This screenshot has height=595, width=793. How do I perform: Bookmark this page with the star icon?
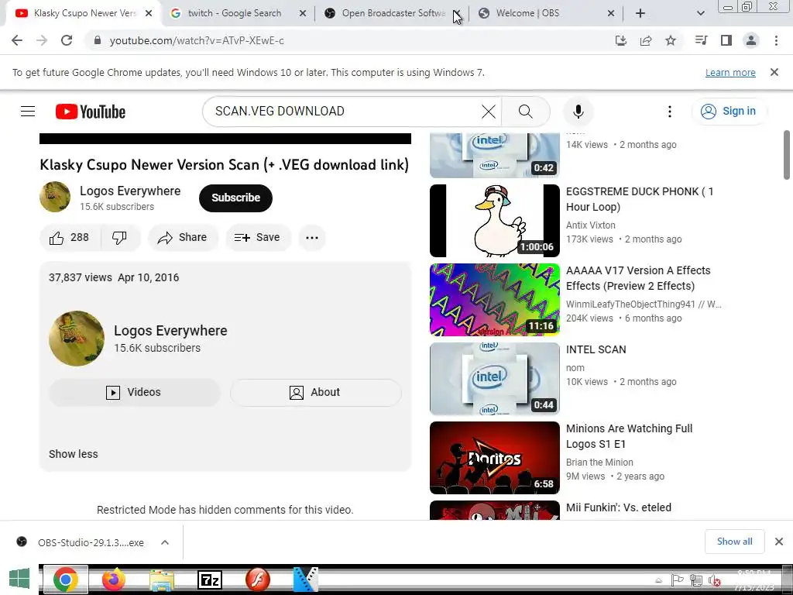coord(671,40)
